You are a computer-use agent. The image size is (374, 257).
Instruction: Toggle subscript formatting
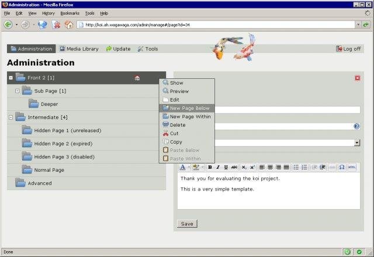pyautogui.click(x=244, y=167)
